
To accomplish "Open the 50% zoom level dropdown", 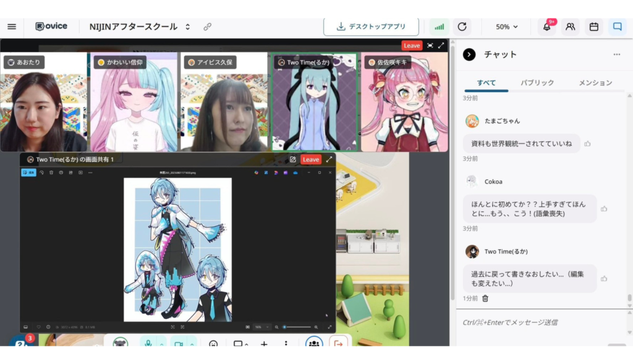I will (507, 27).
